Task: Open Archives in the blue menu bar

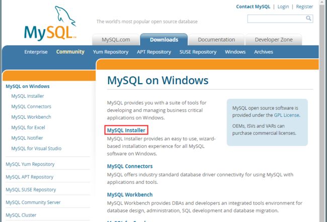Action: coord(264,52)
